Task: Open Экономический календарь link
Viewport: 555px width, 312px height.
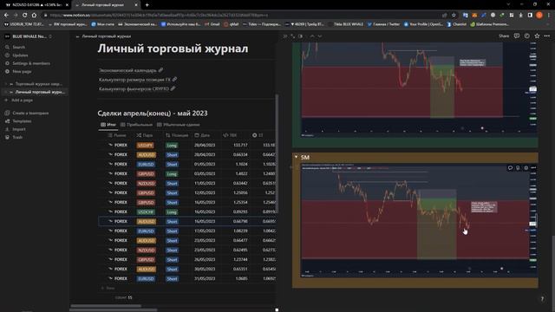Action: pos(131,70)
